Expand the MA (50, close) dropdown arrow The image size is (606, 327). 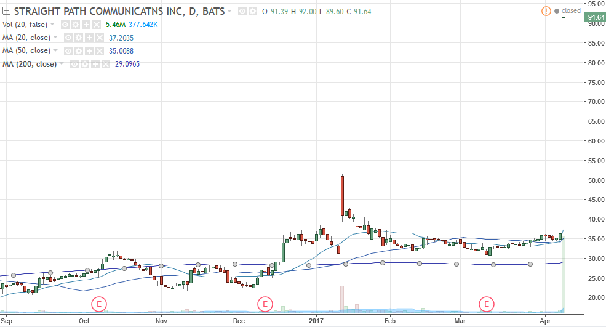55,50
